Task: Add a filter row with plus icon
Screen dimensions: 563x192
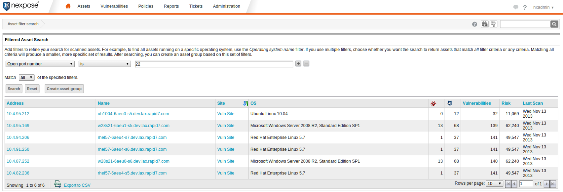Action: pyautogui.click(x=298, y=64)
